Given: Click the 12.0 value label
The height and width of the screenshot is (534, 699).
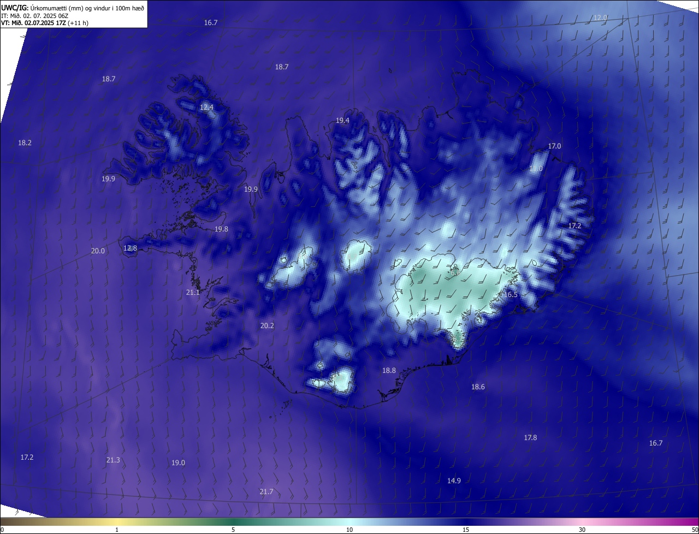Looking at the screenshot, I should coord(600,18).
